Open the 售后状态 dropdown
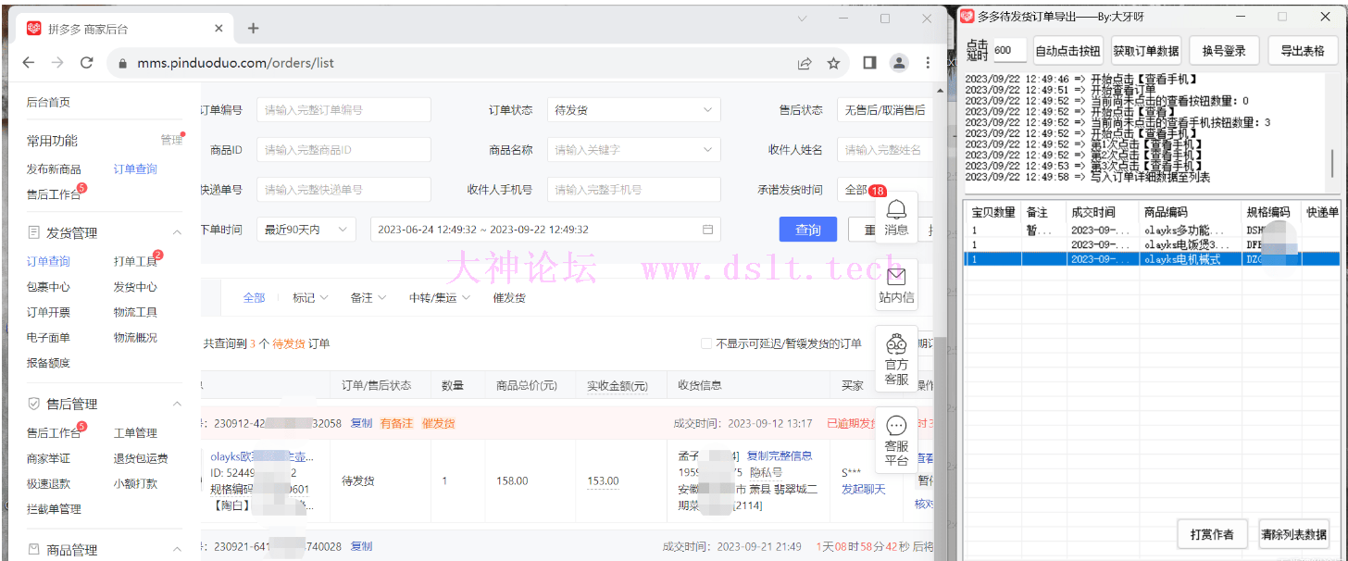The height and width of the screenshot is (561, 1348). click(884, 110)
